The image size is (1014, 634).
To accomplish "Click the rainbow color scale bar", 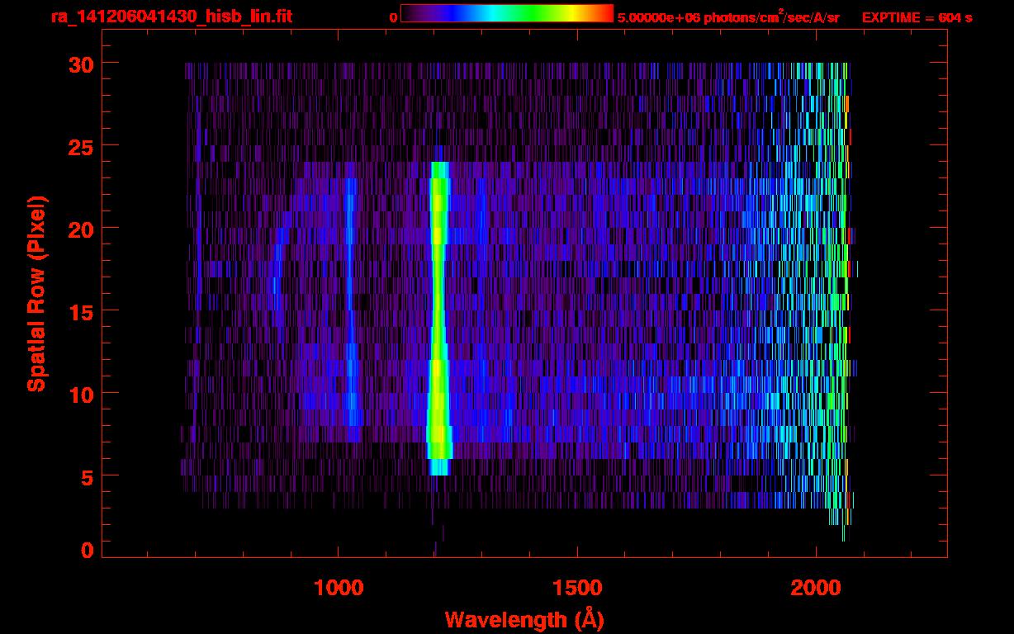I will click(507, 14).
